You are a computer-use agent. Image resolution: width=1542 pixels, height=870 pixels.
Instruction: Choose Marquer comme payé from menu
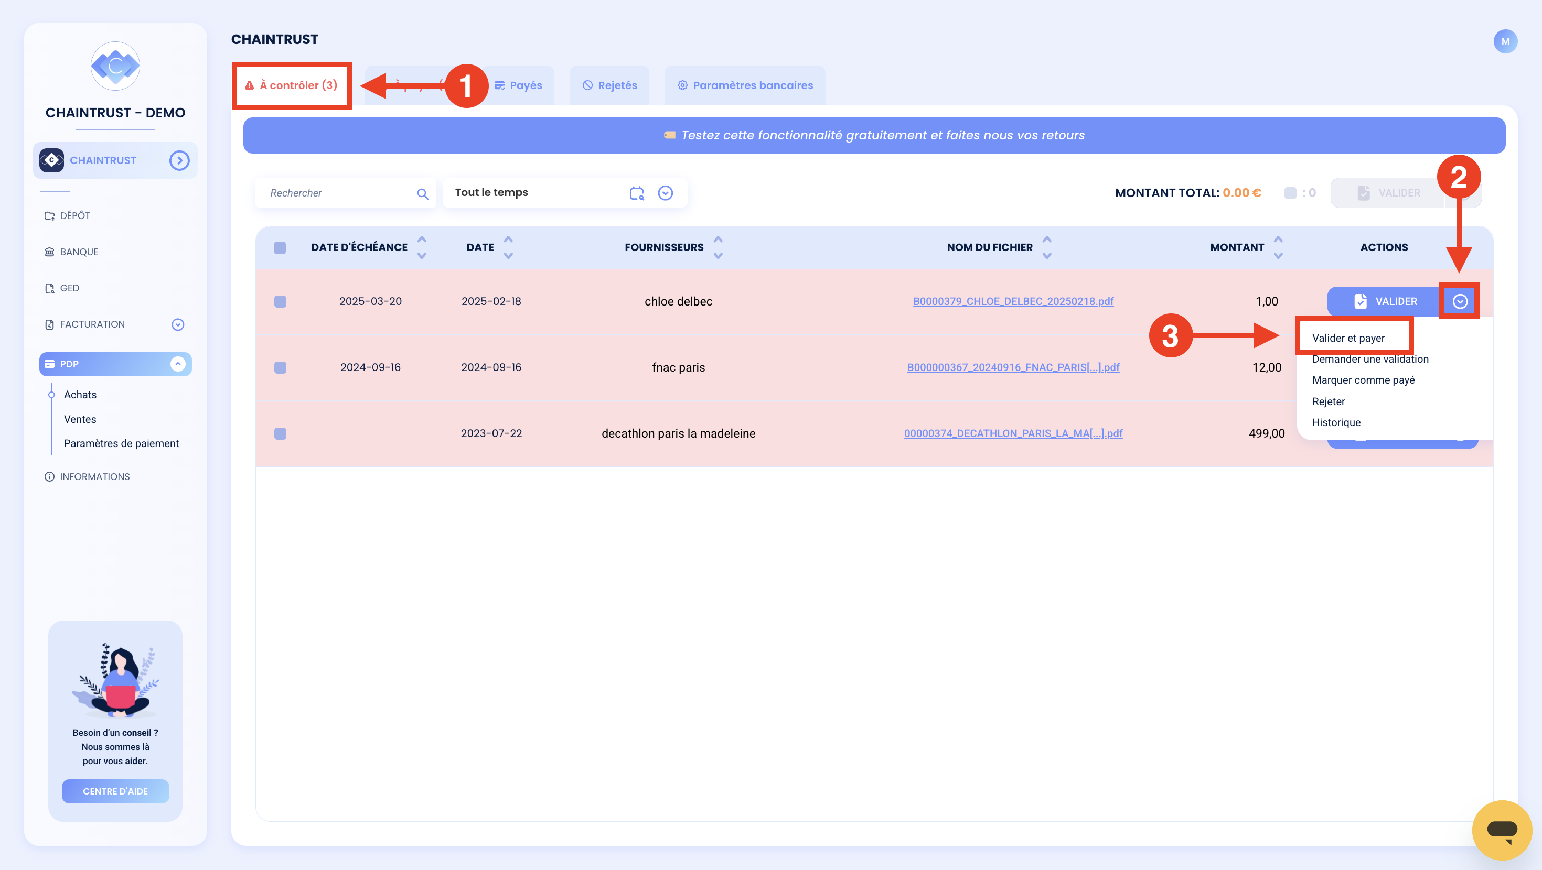pyautogui.click(x=1363, y=380)
